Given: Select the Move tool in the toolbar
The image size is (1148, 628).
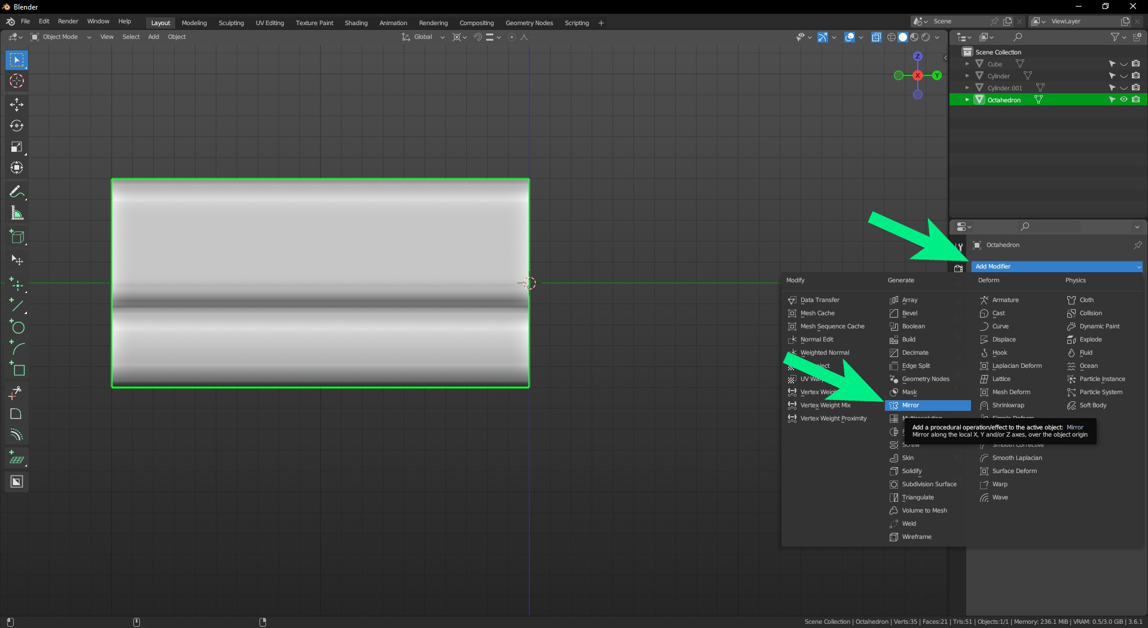Looking at the screenshot, I should (17, 105).
